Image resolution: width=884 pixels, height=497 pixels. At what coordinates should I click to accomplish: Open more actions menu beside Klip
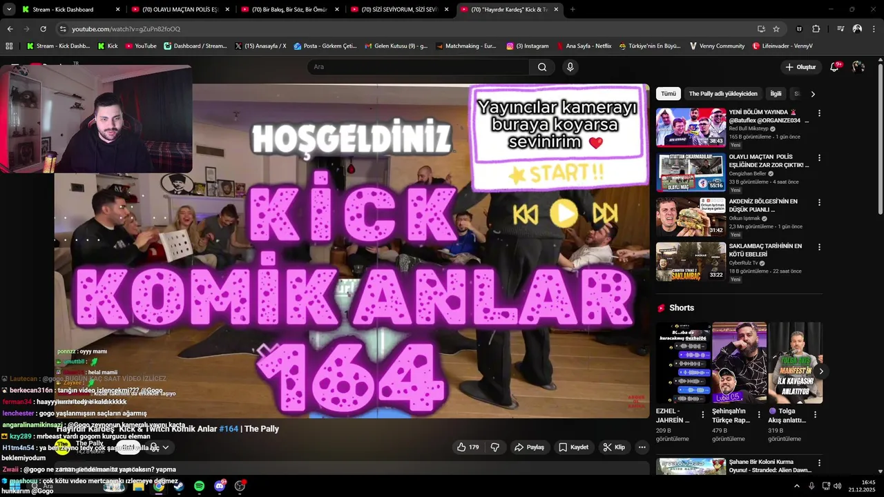click(642, 447)
